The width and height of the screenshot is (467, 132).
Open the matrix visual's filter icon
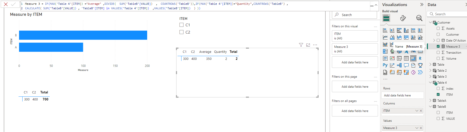pos(301,45)
